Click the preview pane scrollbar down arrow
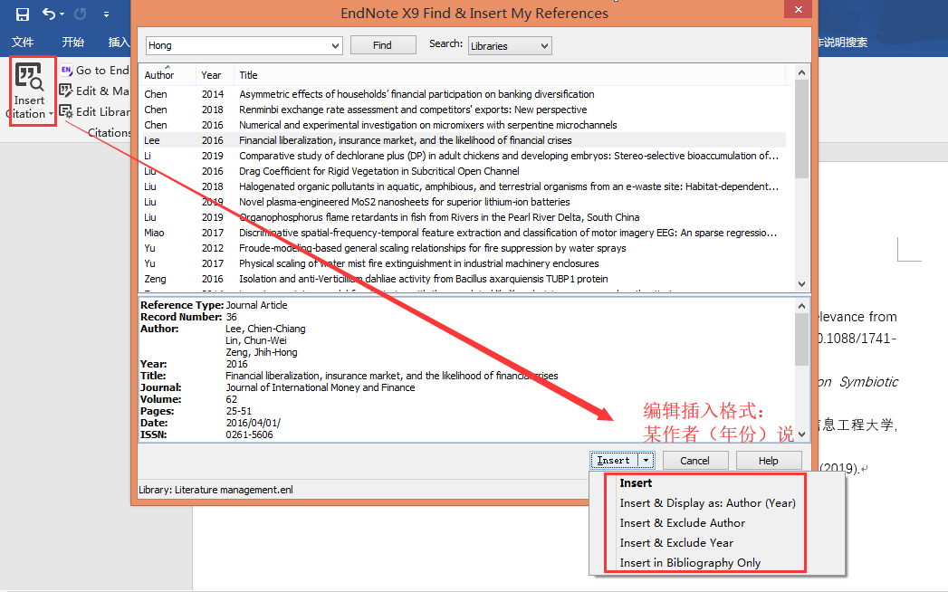Screen dimensions: 948x592 click(801, 434)
